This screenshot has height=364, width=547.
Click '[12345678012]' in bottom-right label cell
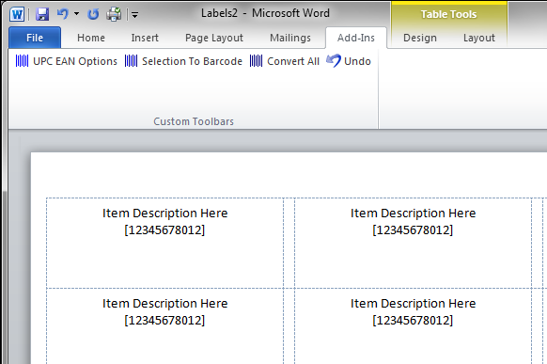[413, 321]
